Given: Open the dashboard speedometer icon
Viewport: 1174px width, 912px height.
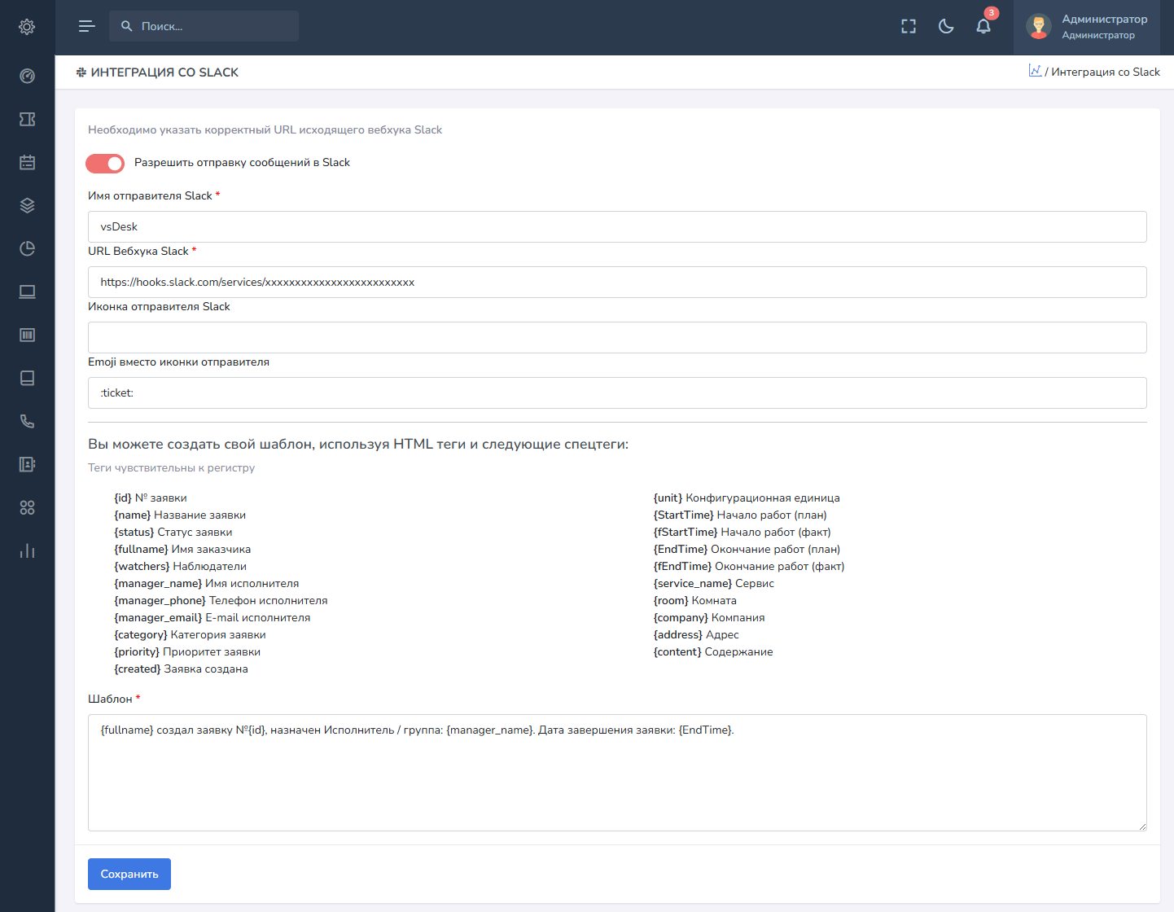Looking at the screenshot, I should (27, 76).
